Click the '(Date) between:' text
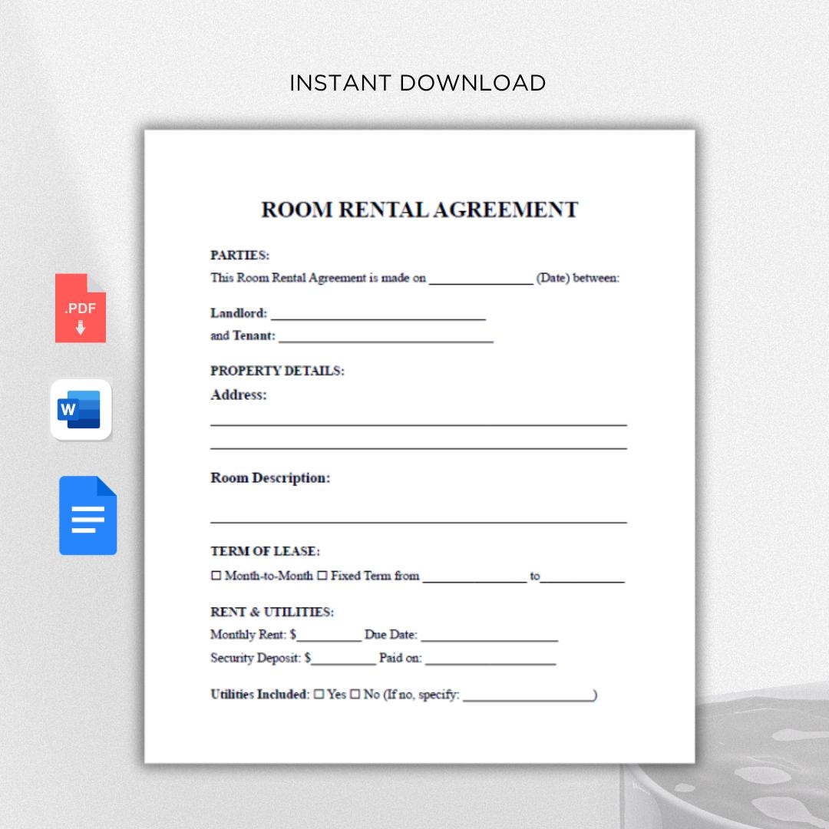 click(578, 278)
